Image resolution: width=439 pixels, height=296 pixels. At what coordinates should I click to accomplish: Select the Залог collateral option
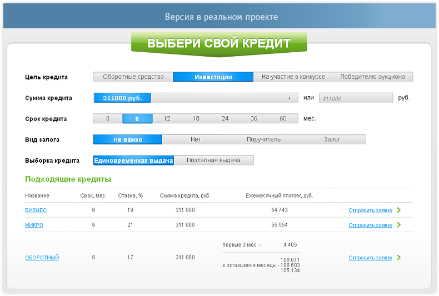[x=332, y=139]
